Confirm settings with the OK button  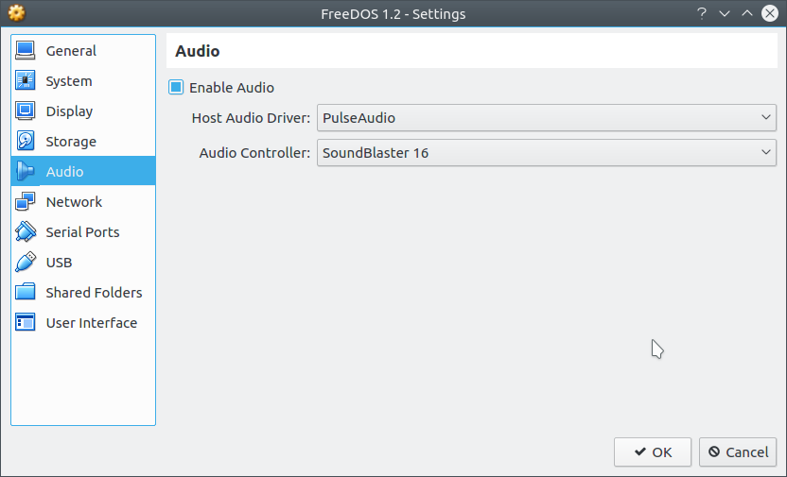click(653, 451)
